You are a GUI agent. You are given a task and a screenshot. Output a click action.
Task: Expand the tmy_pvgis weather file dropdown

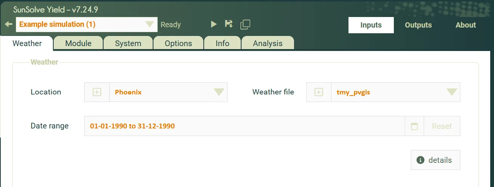(452, 92)
